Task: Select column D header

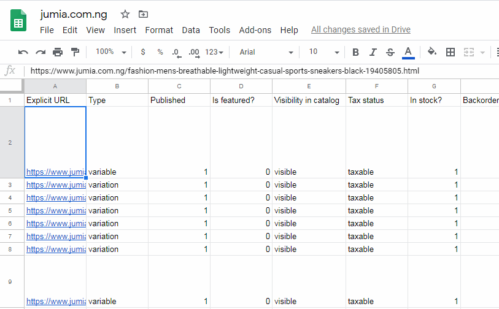Action: tap(241, 86)
